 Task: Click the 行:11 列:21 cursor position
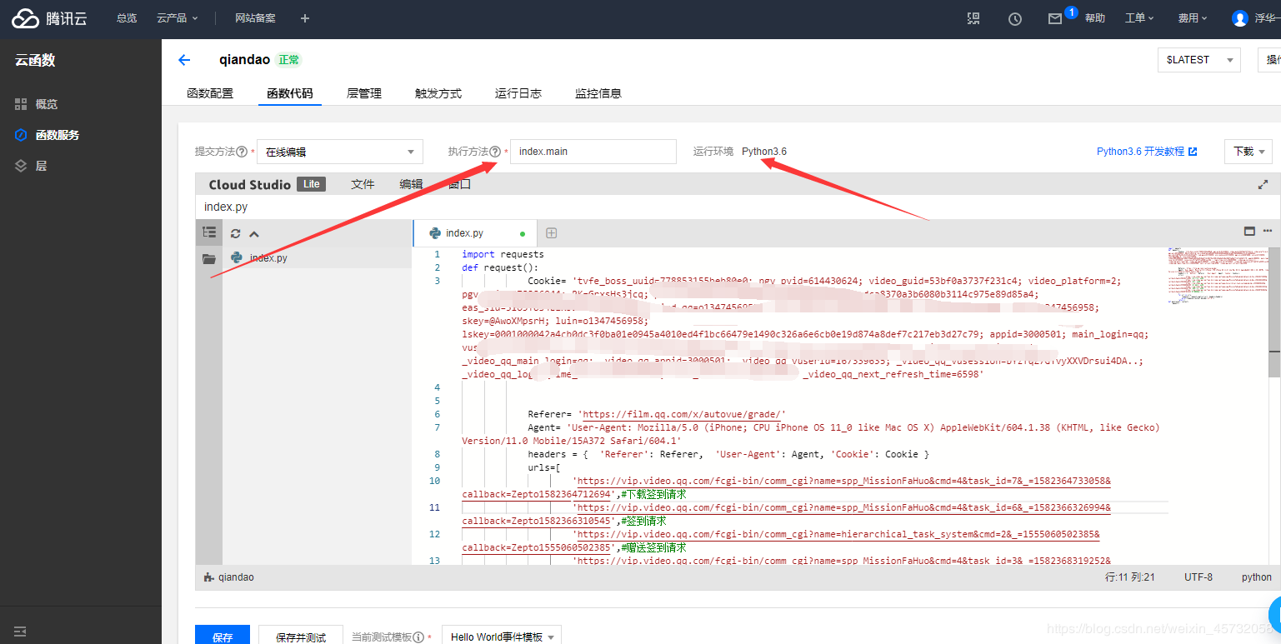click(1130, 577)
